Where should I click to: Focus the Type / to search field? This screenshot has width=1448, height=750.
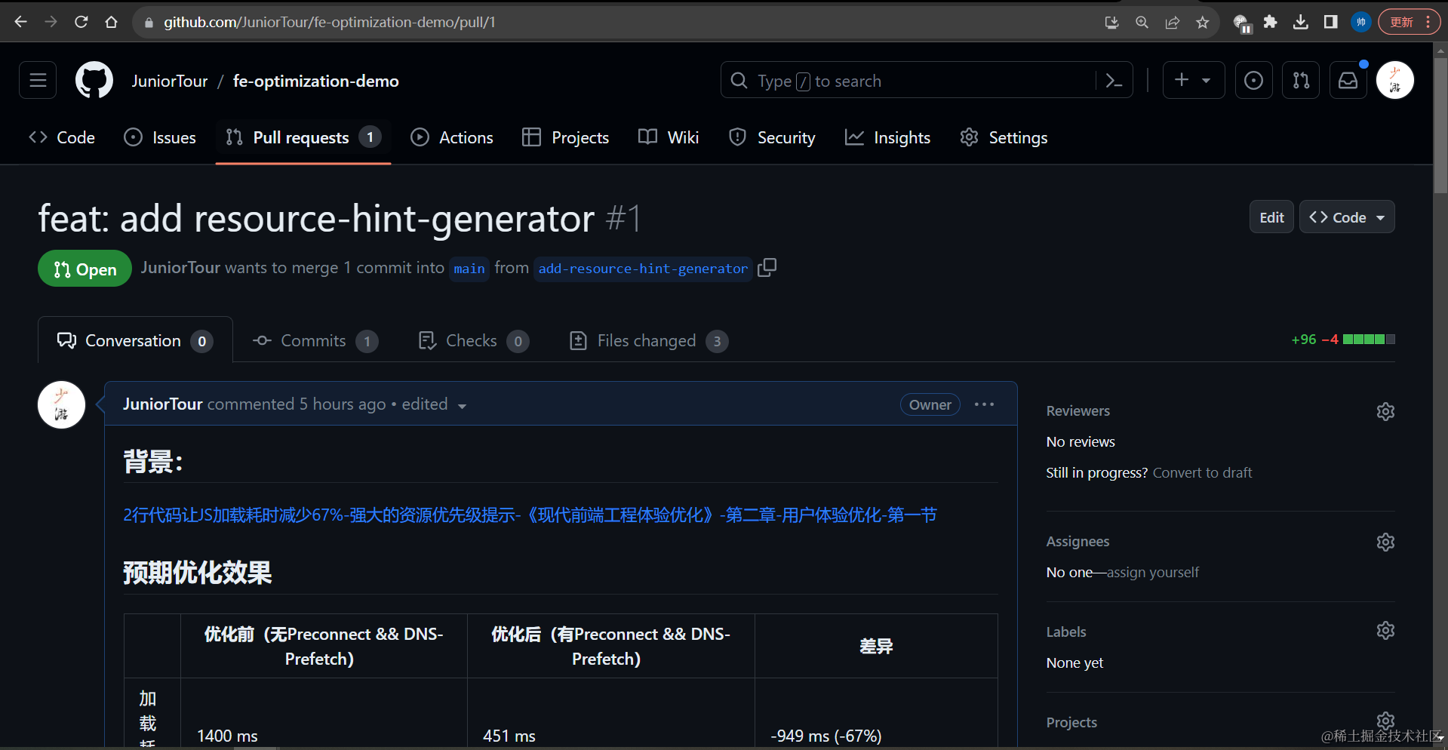click(913, 81)
